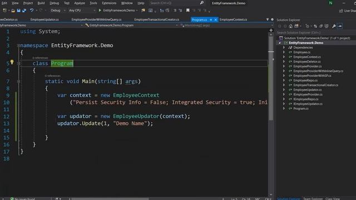The image size is (356, 200).
Task: Click the Live Share button
Action: tap(347, 11)
